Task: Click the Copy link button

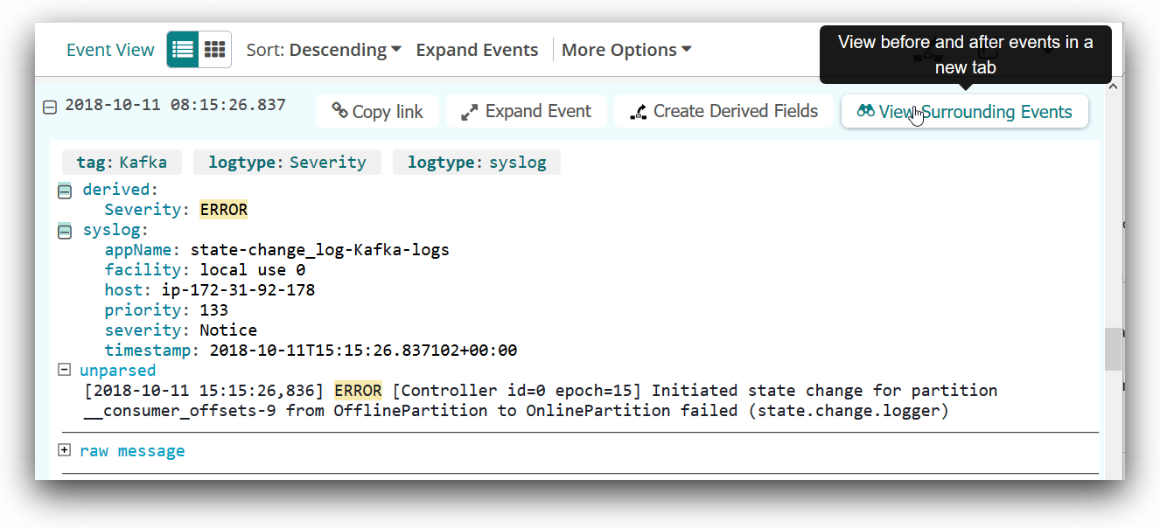Action: point(377,112)
